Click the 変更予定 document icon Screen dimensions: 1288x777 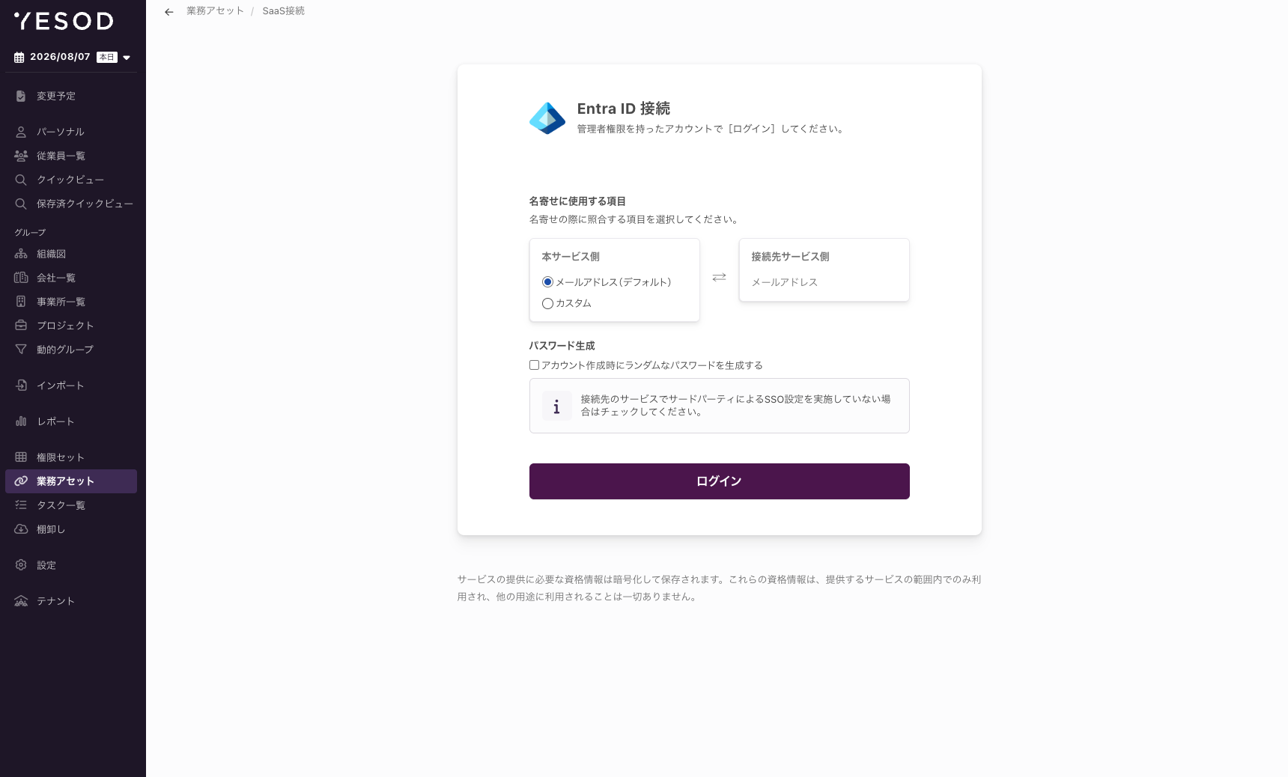[21, 96]
